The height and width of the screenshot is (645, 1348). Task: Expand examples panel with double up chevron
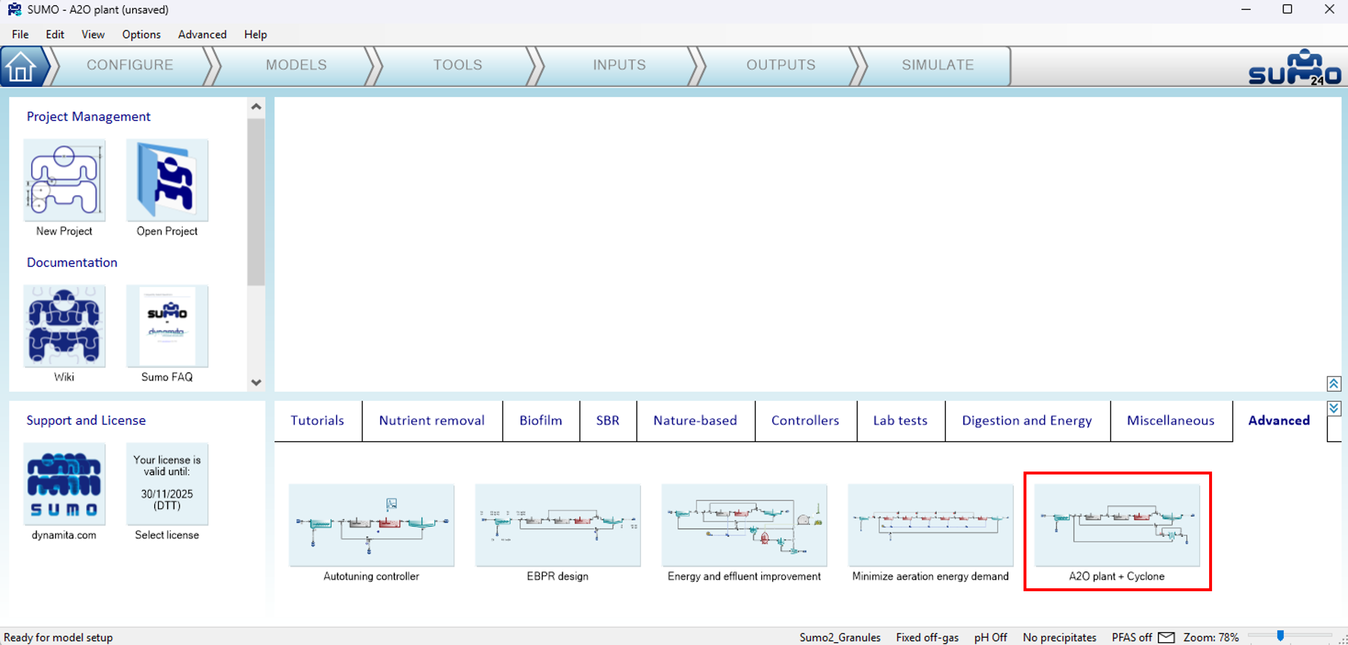point(1333,384)
